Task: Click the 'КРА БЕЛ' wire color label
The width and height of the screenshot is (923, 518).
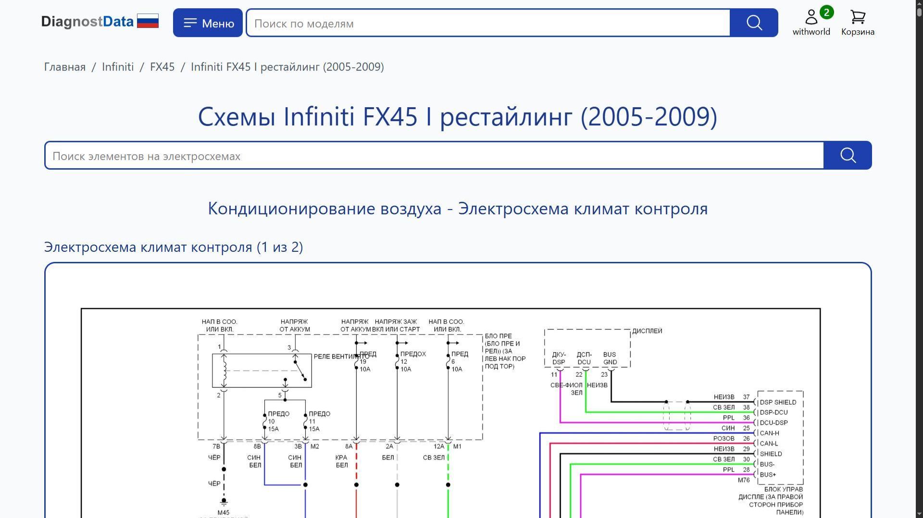Action: tap(341, 461)
